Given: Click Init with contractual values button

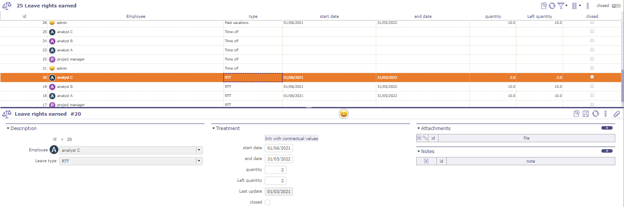Looking at the screenshot, I should click(x=291, y=139).
